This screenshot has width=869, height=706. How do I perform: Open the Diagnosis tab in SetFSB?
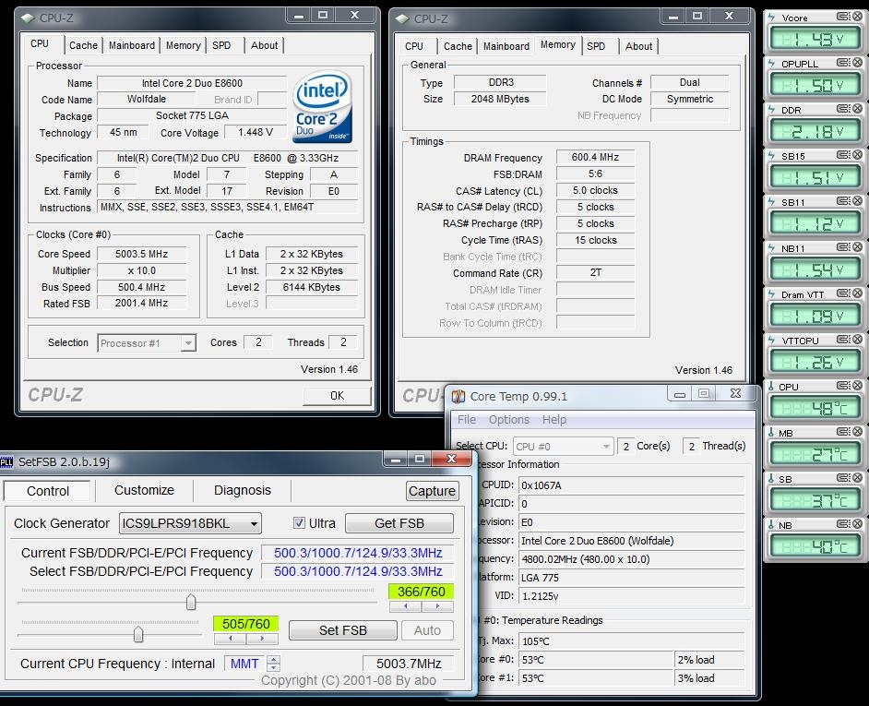click(x=243, y=490)
